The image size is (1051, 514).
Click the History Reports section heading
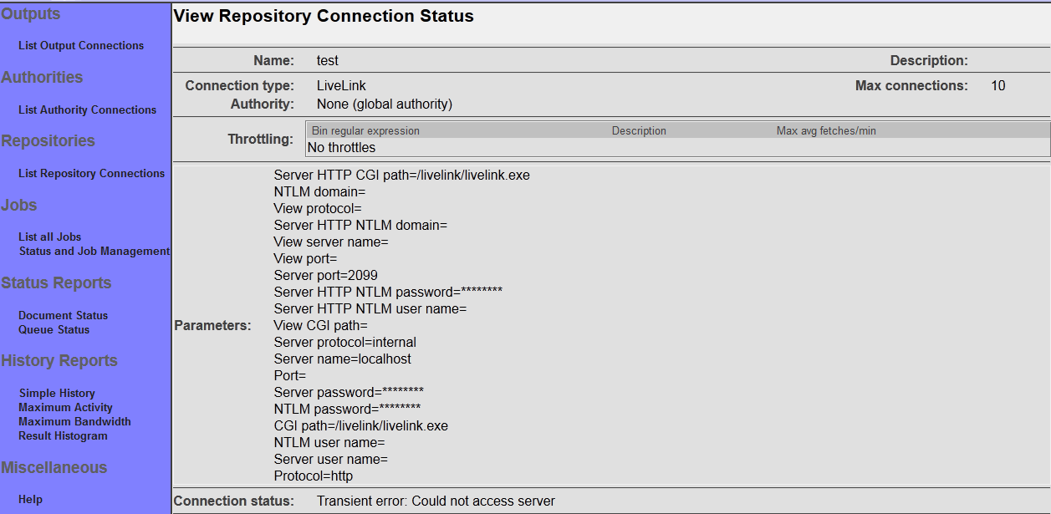(x=59, y=361)
